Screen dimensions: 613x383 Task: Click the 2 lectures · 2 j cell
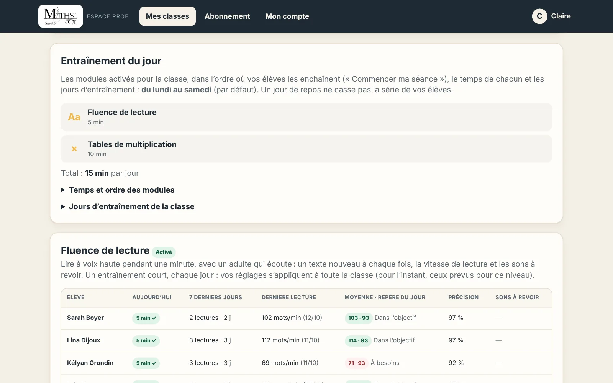(x=210, y=318)
